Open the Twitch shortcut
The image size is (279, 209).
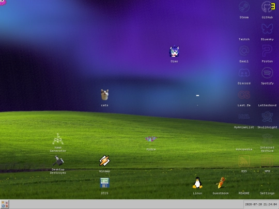coord(244,33)
